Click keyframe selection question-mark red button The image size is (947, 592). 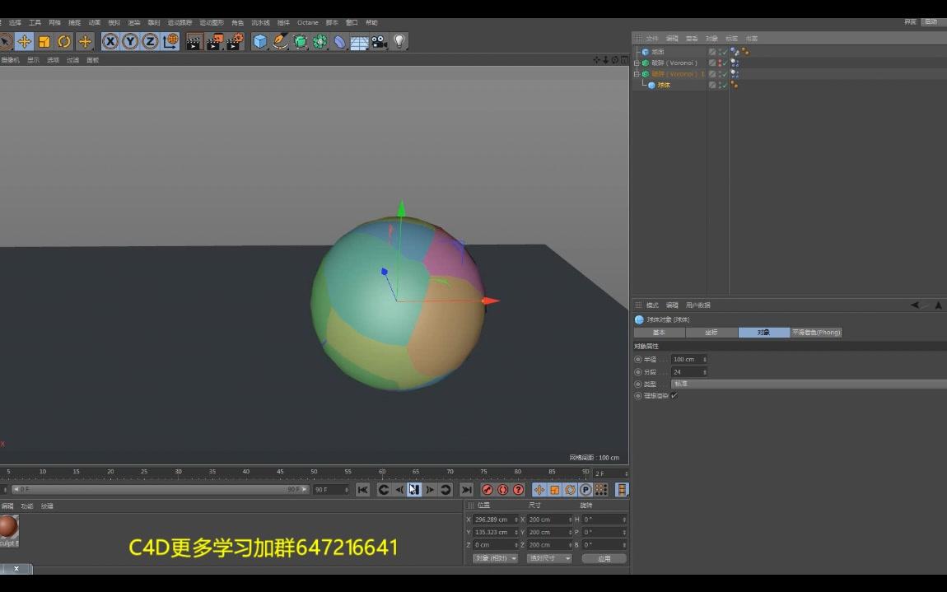(518, 489)
